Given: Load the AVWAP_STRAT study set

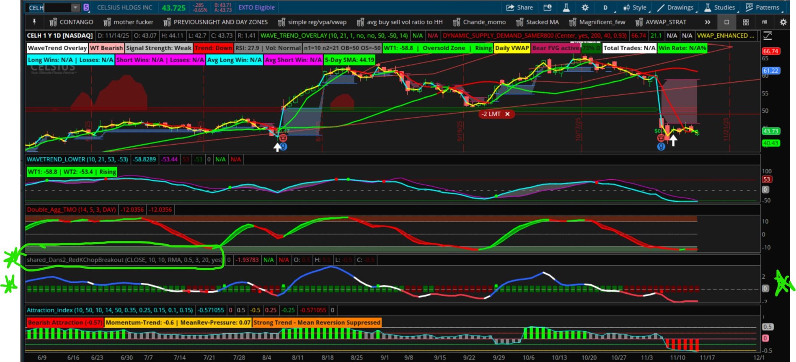Looking at the screenshot, I should pos(661,22).
